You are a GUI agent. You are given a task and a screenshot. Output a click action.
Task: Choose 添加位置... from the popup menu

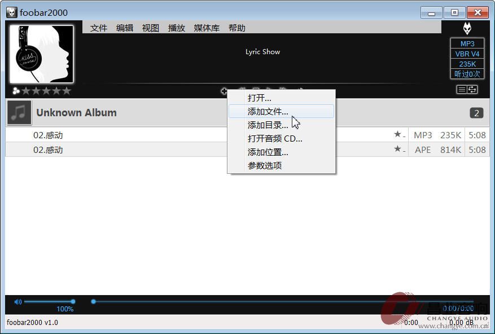pyautogui.click(x=281, y=152)
